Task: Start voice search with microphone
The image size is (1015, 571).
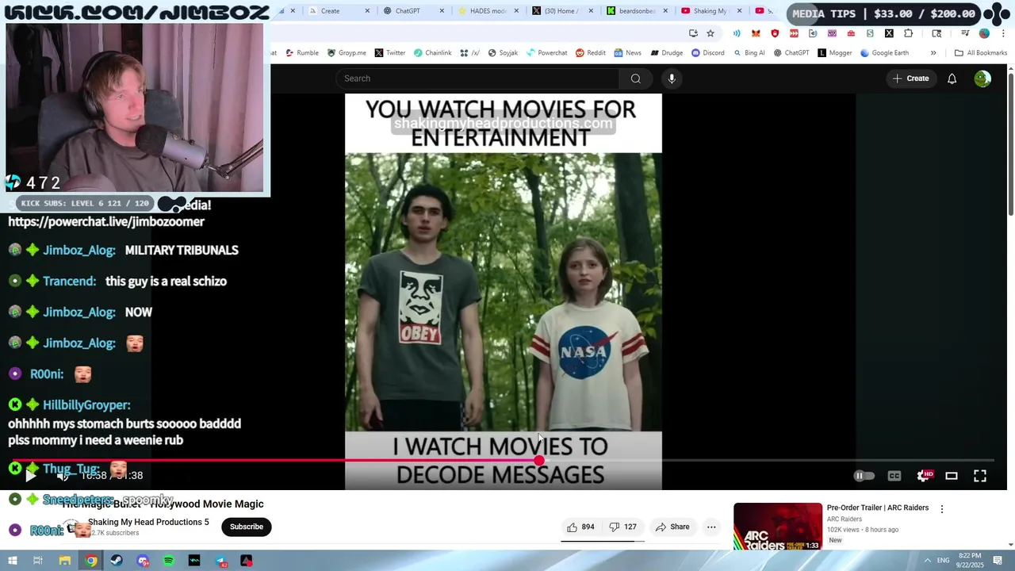Action: [x=672, y=79]
